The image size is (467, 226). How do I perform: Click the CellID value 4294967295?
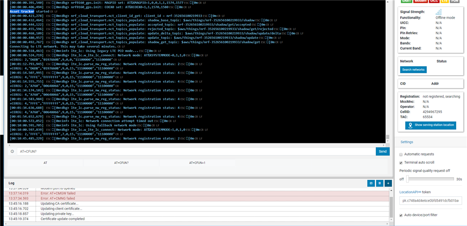coord(432,112)
